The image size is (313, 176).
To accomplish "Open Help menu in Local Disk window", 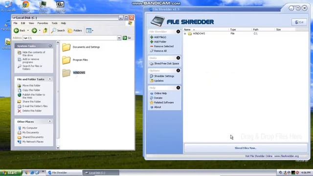I will coord(64,23).
